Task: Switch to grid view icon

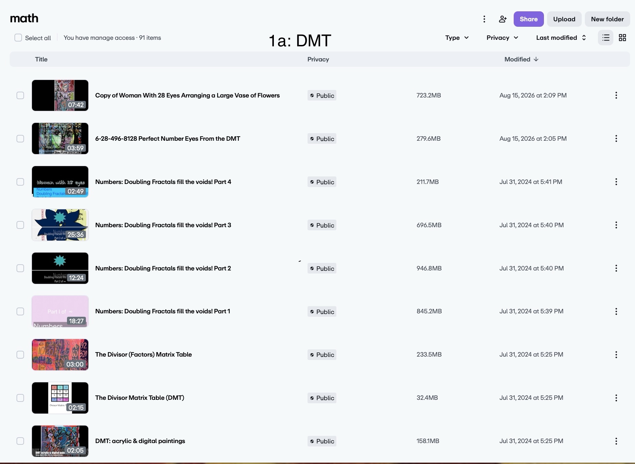Action: click(622, 38)
